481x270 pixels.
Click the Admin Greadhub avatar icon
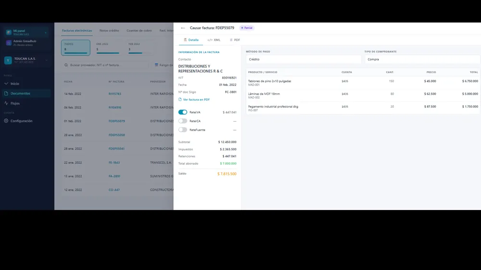tap(9, 43)
